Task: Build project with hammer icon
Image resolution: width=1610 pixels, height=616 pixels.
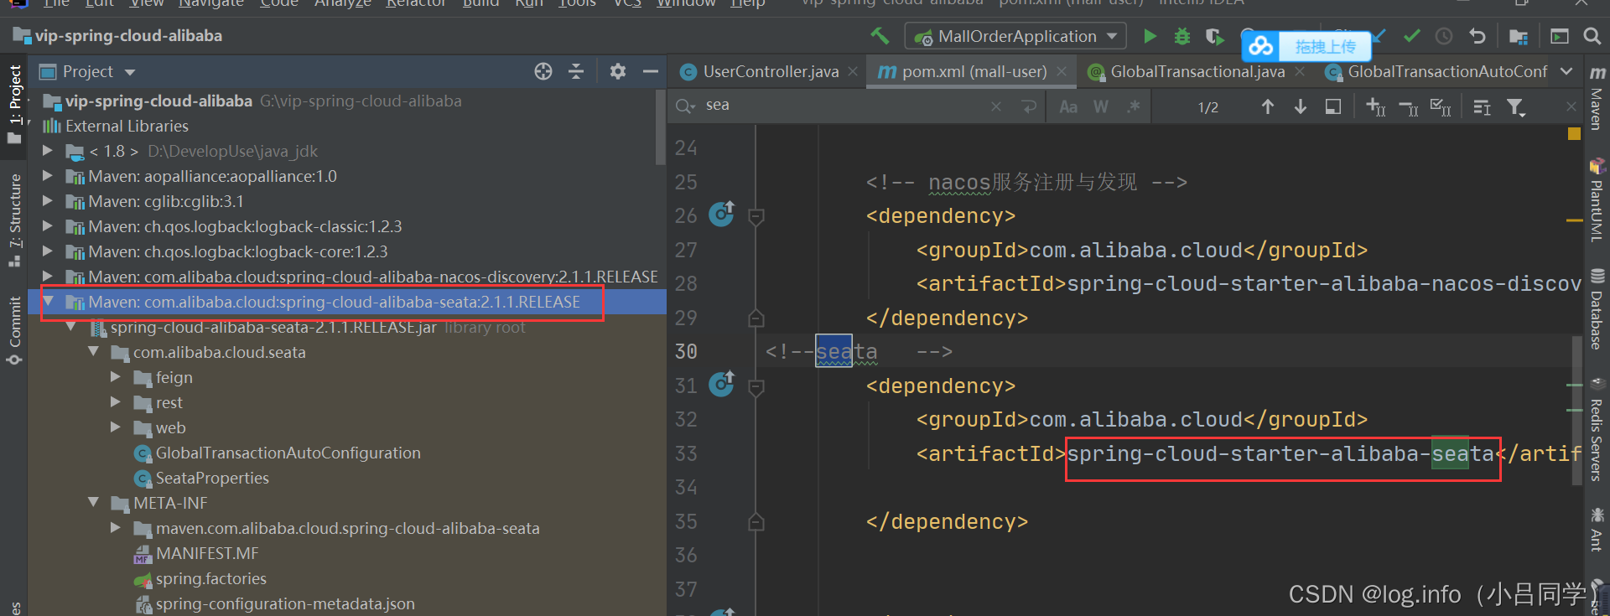Action: tap(880, 36)
